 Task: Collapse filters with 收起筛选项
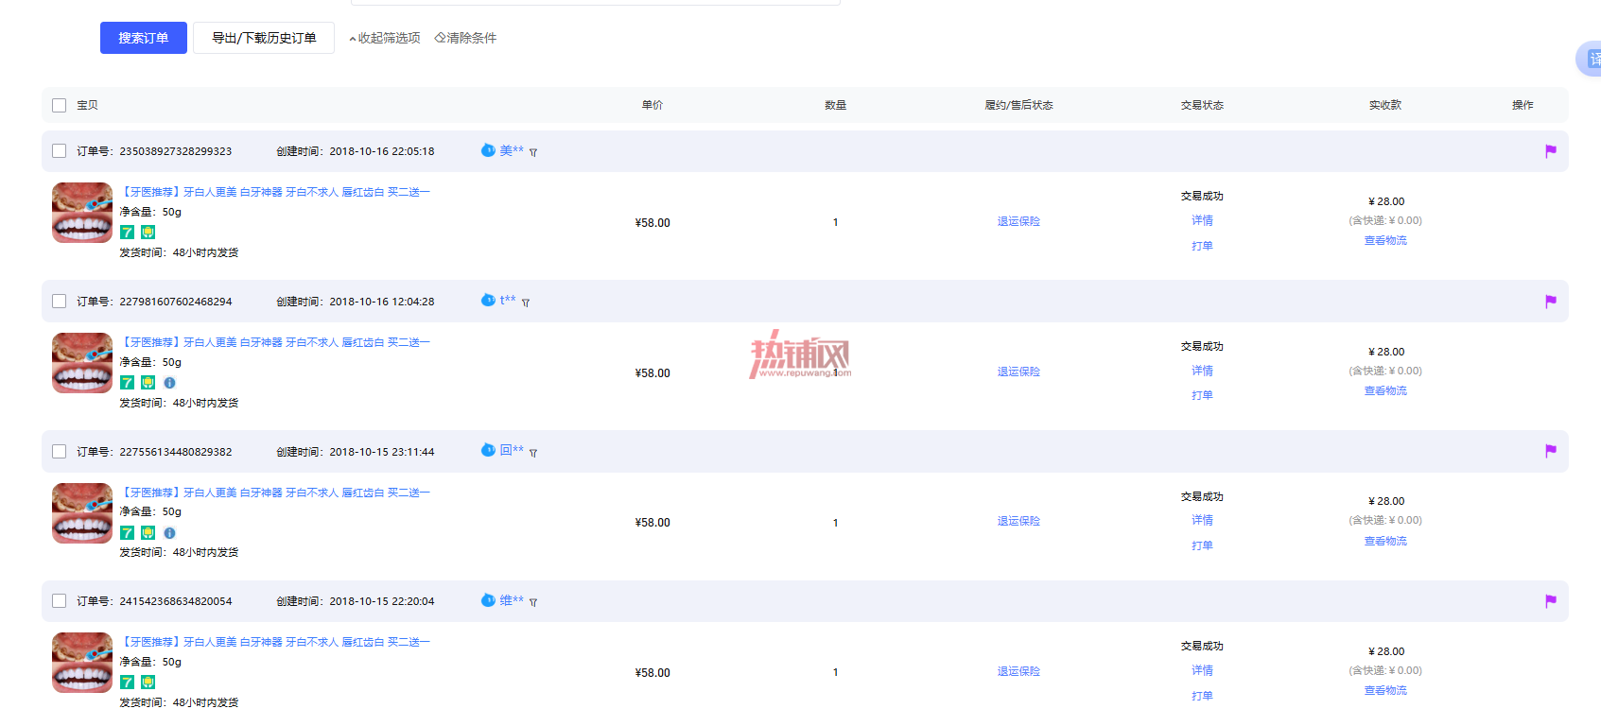pyautogui.click(x=385, y=38)
